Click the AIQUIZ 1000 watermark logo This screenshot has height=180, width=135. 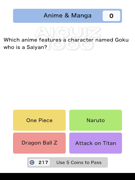[x=68, y=39]
